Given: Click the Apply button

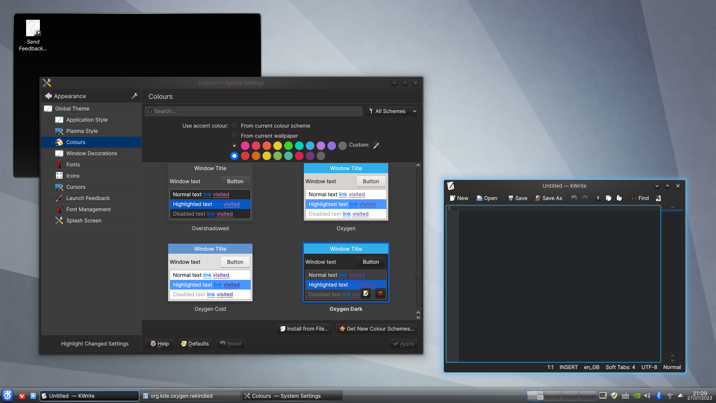Looking at the screenshot, I should click(x=403, y=344).
